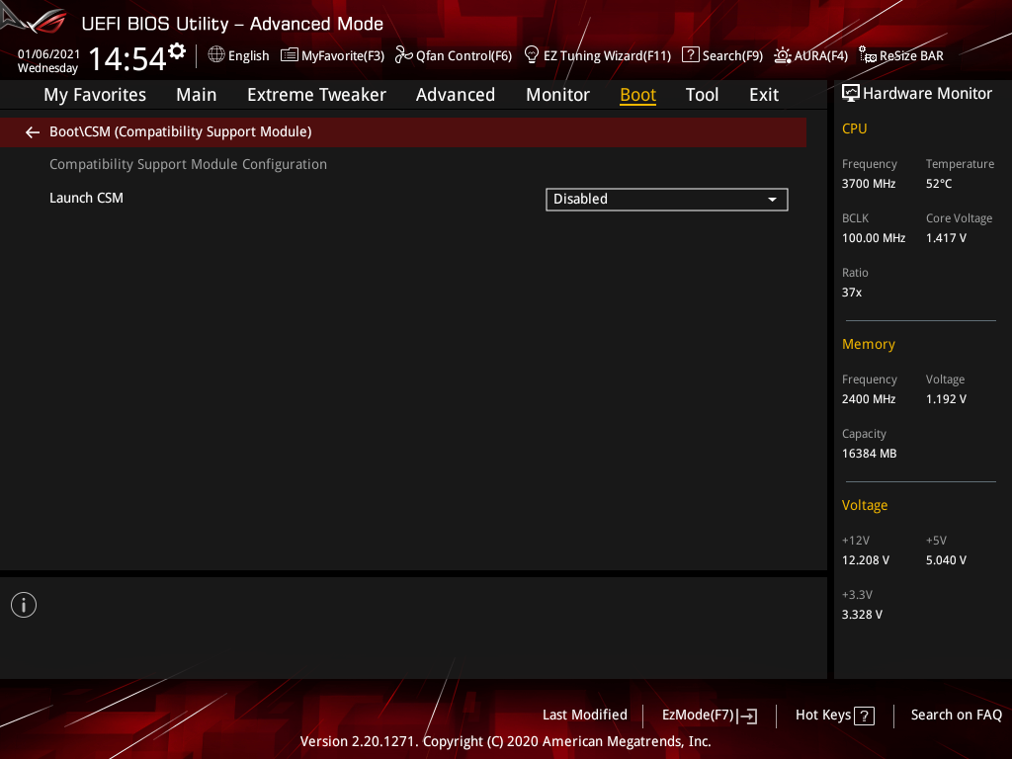Toggle ReSize BAR option
1012x759 pixels.
[x=901, y=55]
